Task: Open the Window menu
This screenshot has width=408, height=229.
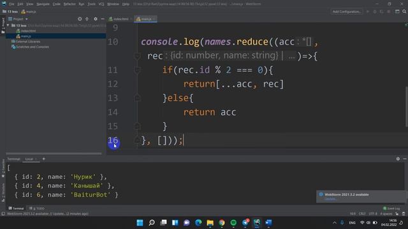Action: pyautogui.click(x=113, y=4)
